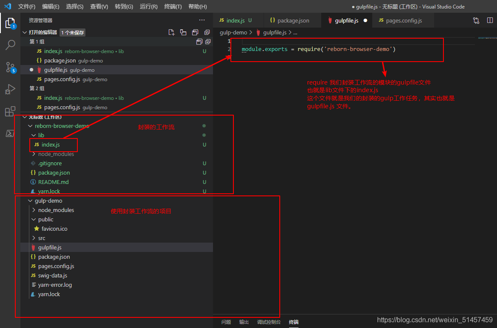Expand node_modules under reborn-browser-demo
The image size is (497, 328).
pos(34,154)
